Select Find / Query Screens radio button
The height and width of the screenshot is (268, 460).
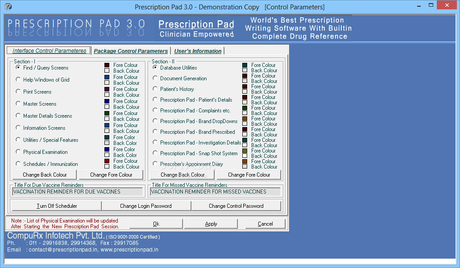coord(18,67)
